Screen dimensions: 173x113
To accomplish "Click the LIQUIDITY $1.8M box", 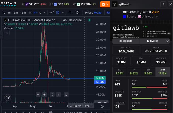I will point(121,61).
